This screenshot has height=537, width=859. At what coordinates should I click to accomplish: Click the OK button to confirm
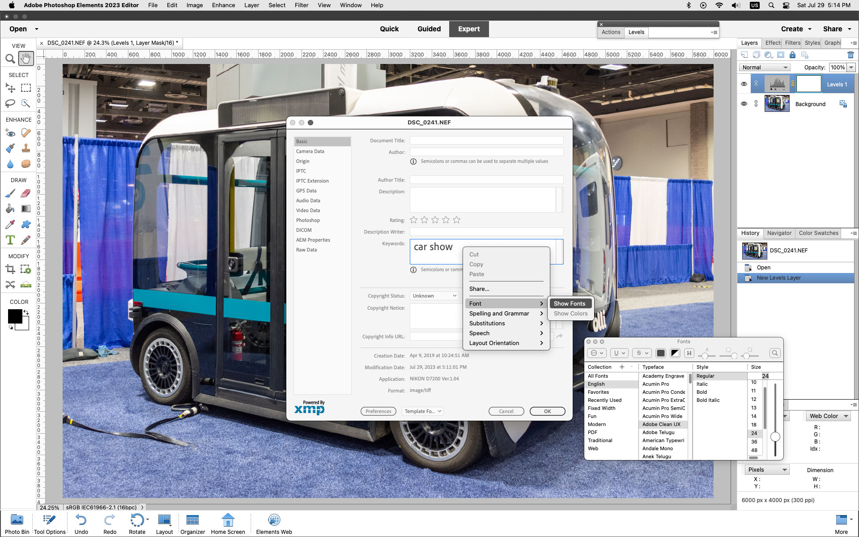coord(547,410)
